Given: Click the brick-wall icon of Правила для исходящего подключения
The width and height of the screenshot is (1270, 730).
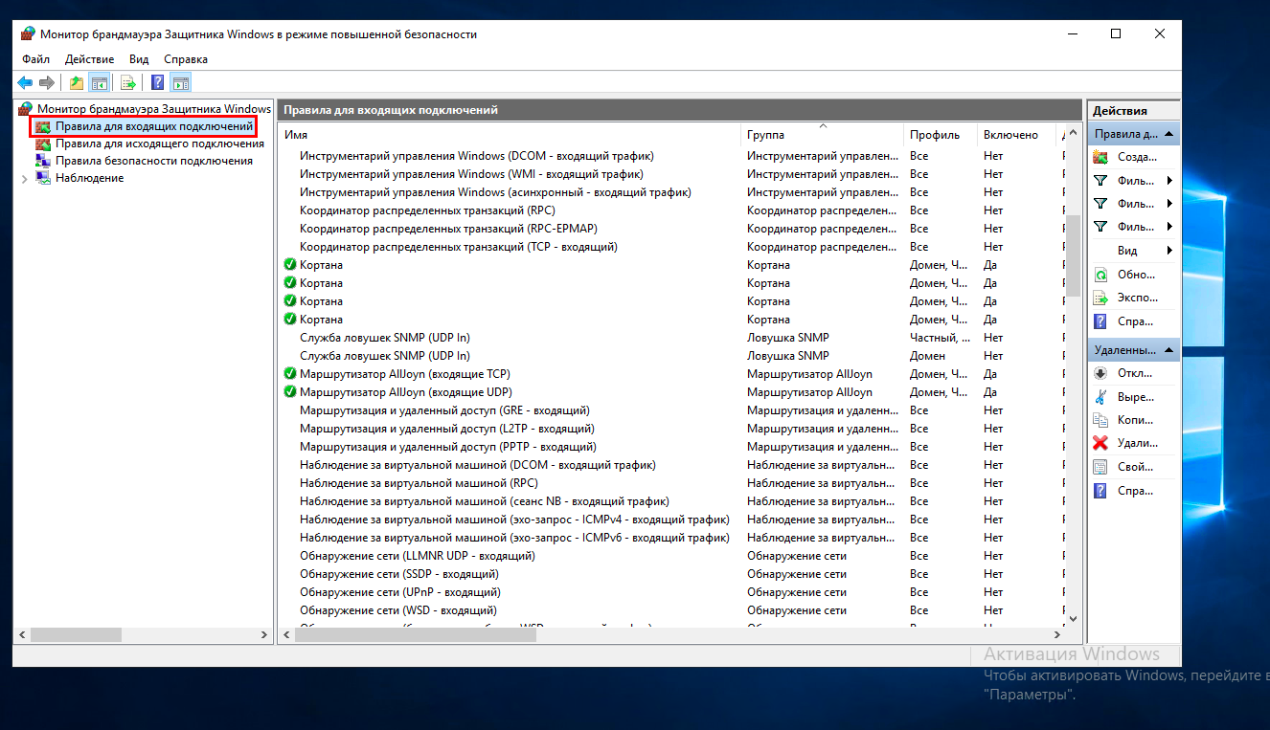Looking at the screenshot, I should pyautogui.click(x=43, y=144).
